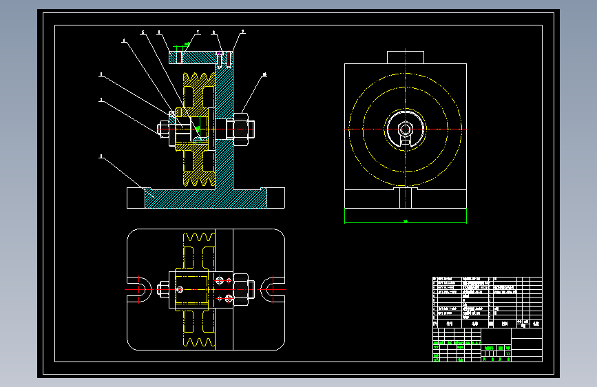Viewport: 597px width, 387px height.
Task: Select the hex nut right of section view
Action: point(240,129)
